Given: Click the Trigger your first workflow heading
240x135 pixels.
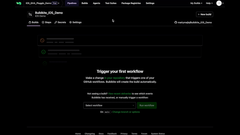Looking at the screenshot, I should (x=120, y=71).
